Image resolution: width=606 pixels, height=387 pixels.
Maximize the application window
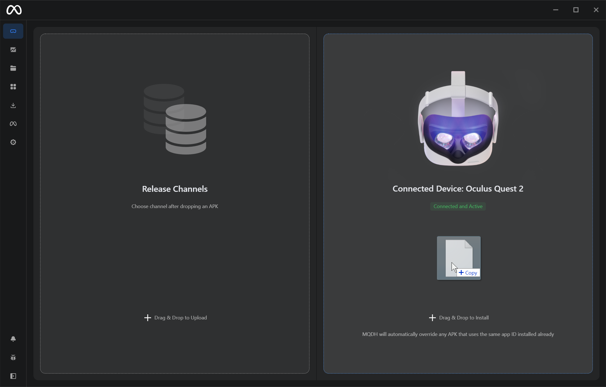tap(576, 10)
